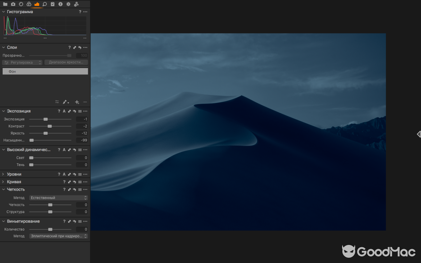This screenshot has height=263, width=421.
Task: Remove the layer using the minus icon
Action: tap(85, 102)
